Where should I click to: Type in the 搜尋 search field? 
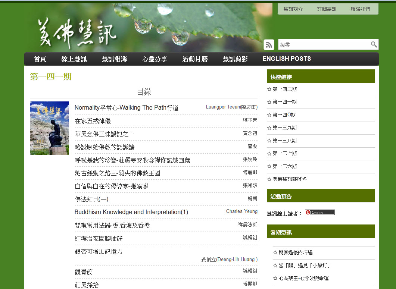pos(323,44)
